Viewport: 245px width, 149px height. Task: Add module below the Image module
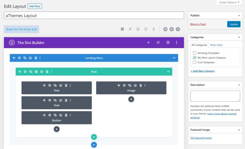(131, 99)
